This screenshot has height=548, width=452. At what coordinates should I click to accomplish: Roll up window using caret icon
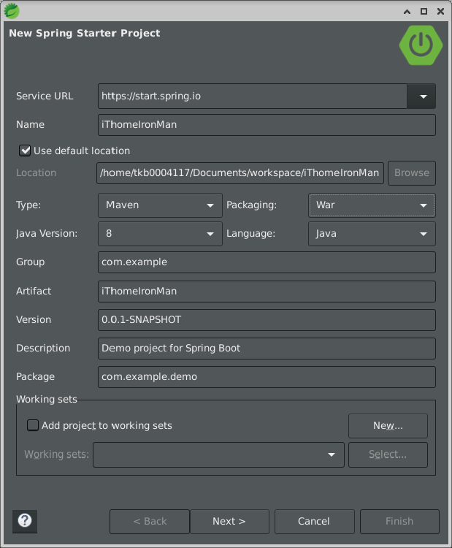(x=407, y=12)
